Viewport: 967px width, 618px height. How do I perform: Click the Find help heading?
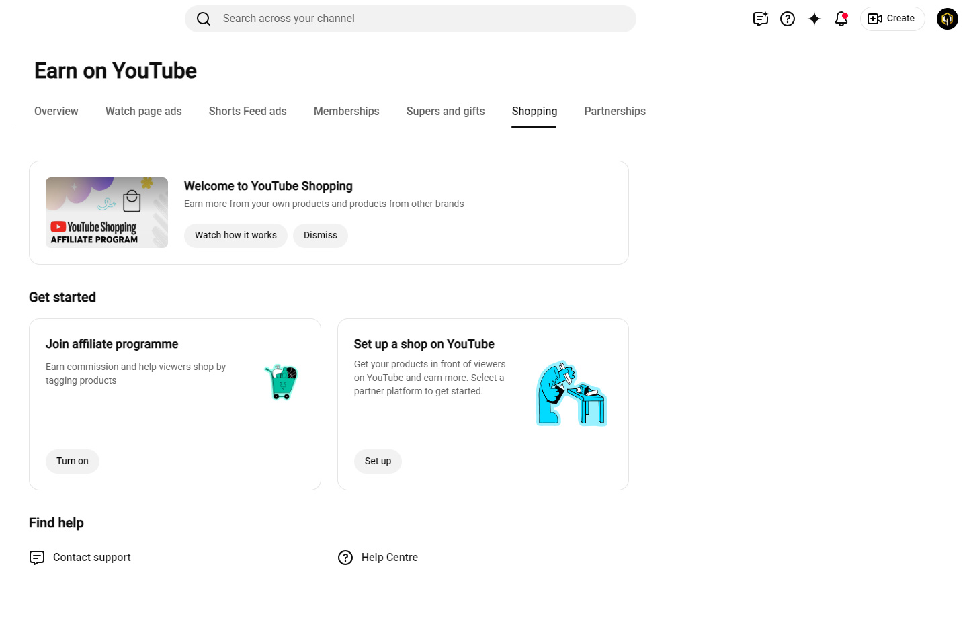click(56, 523)
